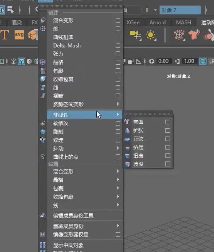Open options box for 镜像变形器权重
214x252 pixels.
click(118, 235)
